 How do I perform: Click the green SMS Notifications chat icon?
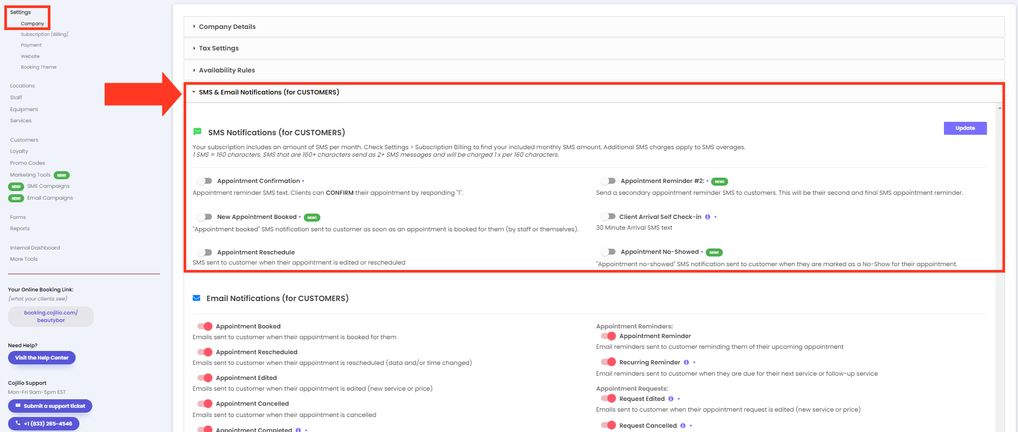coord(197,131)
